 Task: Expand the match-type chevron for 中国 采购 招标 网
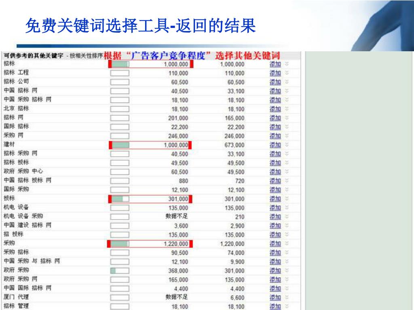287,100
